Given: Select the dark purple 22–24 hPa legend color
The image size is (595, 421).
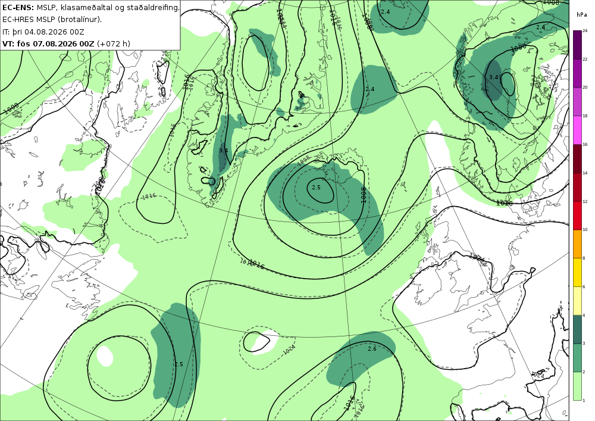Looking at the screenshot, I should (577, 45).
